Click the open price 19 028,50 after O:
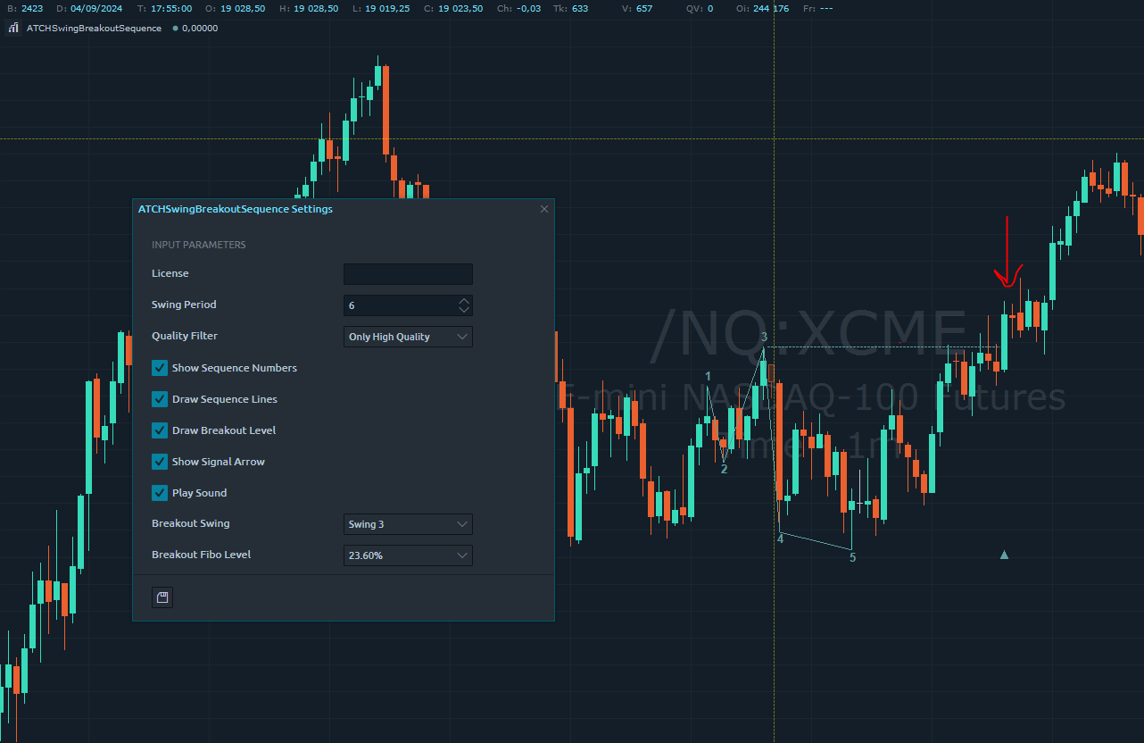The image size is (1144, 743). (x=243, y=8)
